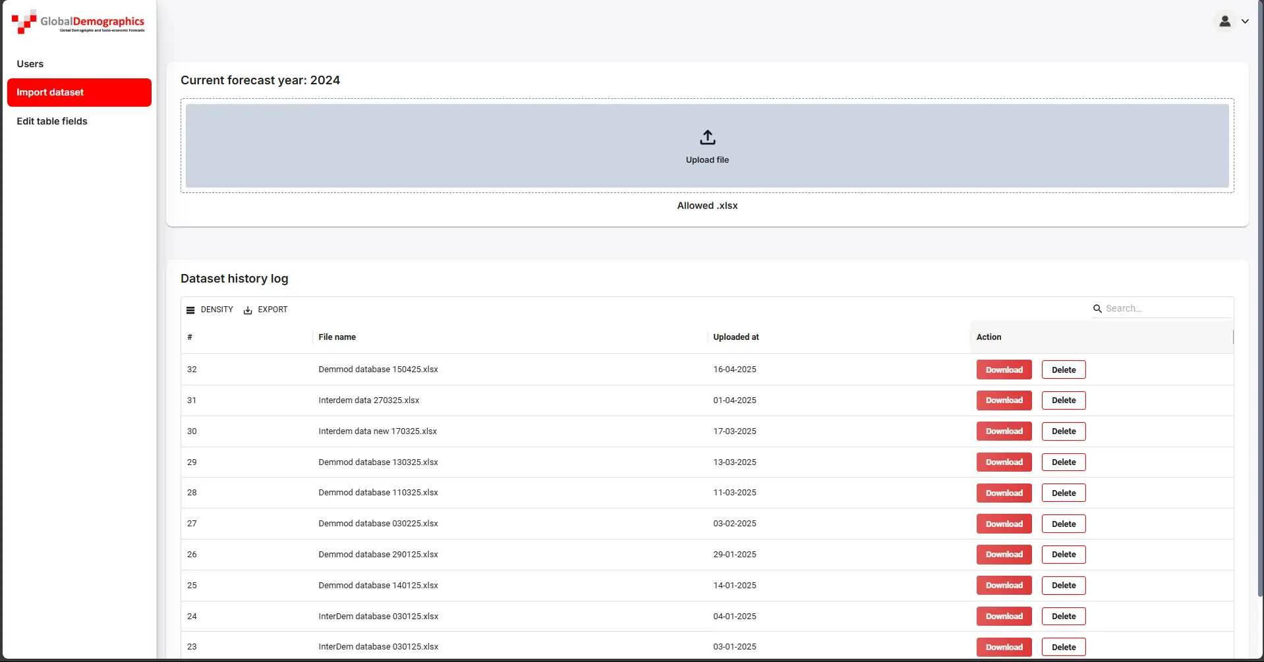Download Demmod database 030225.xlsx
This screenshot has width=1264, height=662.
pyautogui.click(x=1004, y=524)
